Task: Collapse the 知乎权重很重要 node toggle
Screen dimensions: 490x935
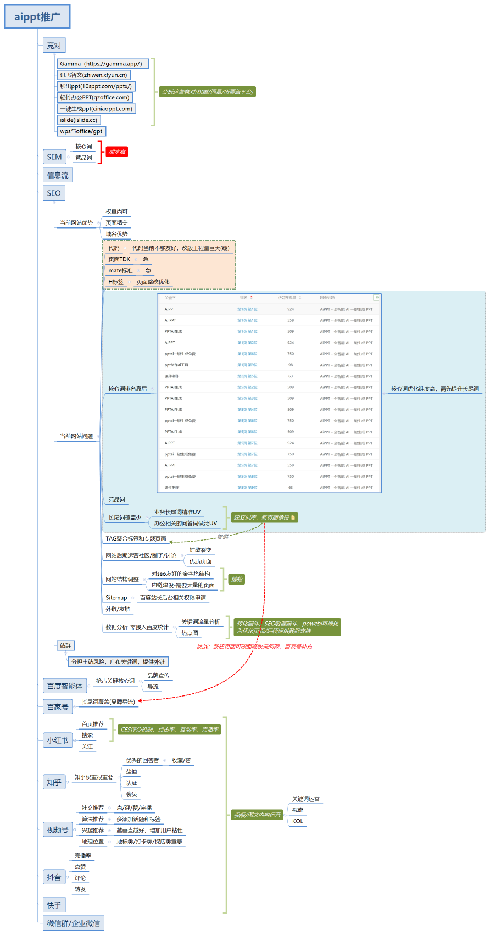Action: point(118,777)
